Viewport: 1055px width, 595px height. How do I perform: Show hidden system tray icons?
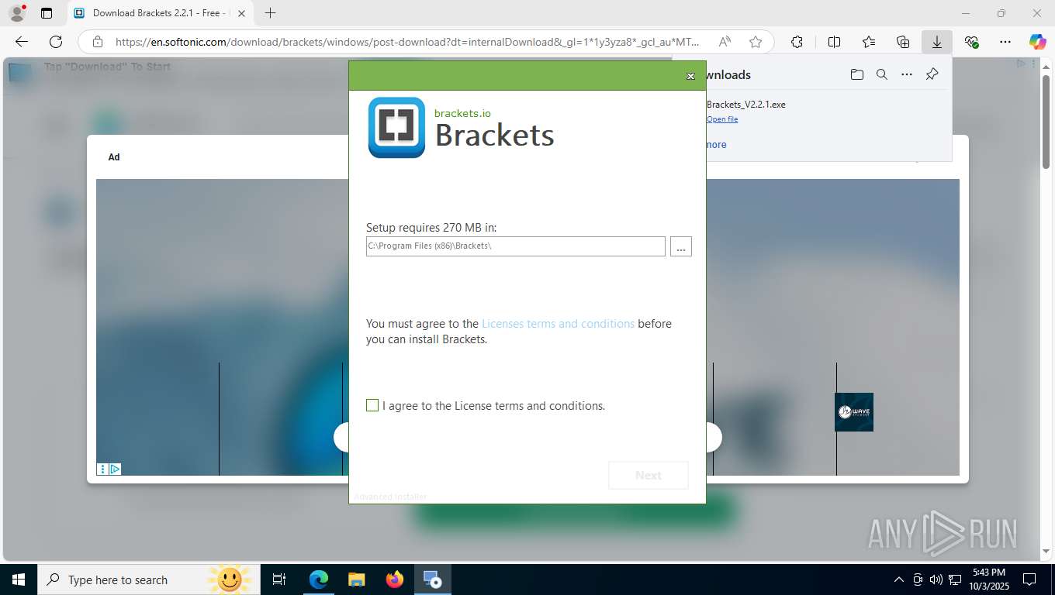(899, 580)
